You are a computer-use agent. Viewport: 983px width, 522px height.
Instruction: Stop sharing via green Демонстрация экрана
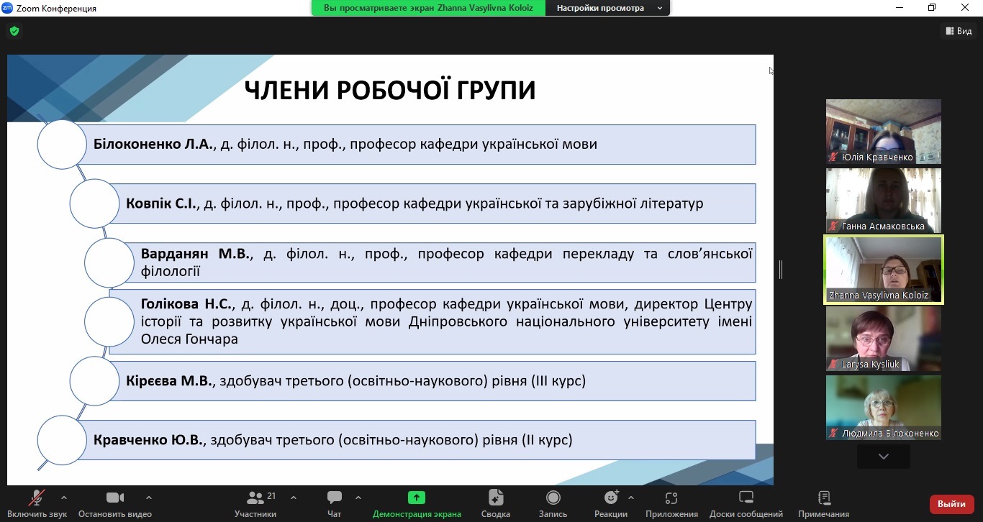(416, 503)
